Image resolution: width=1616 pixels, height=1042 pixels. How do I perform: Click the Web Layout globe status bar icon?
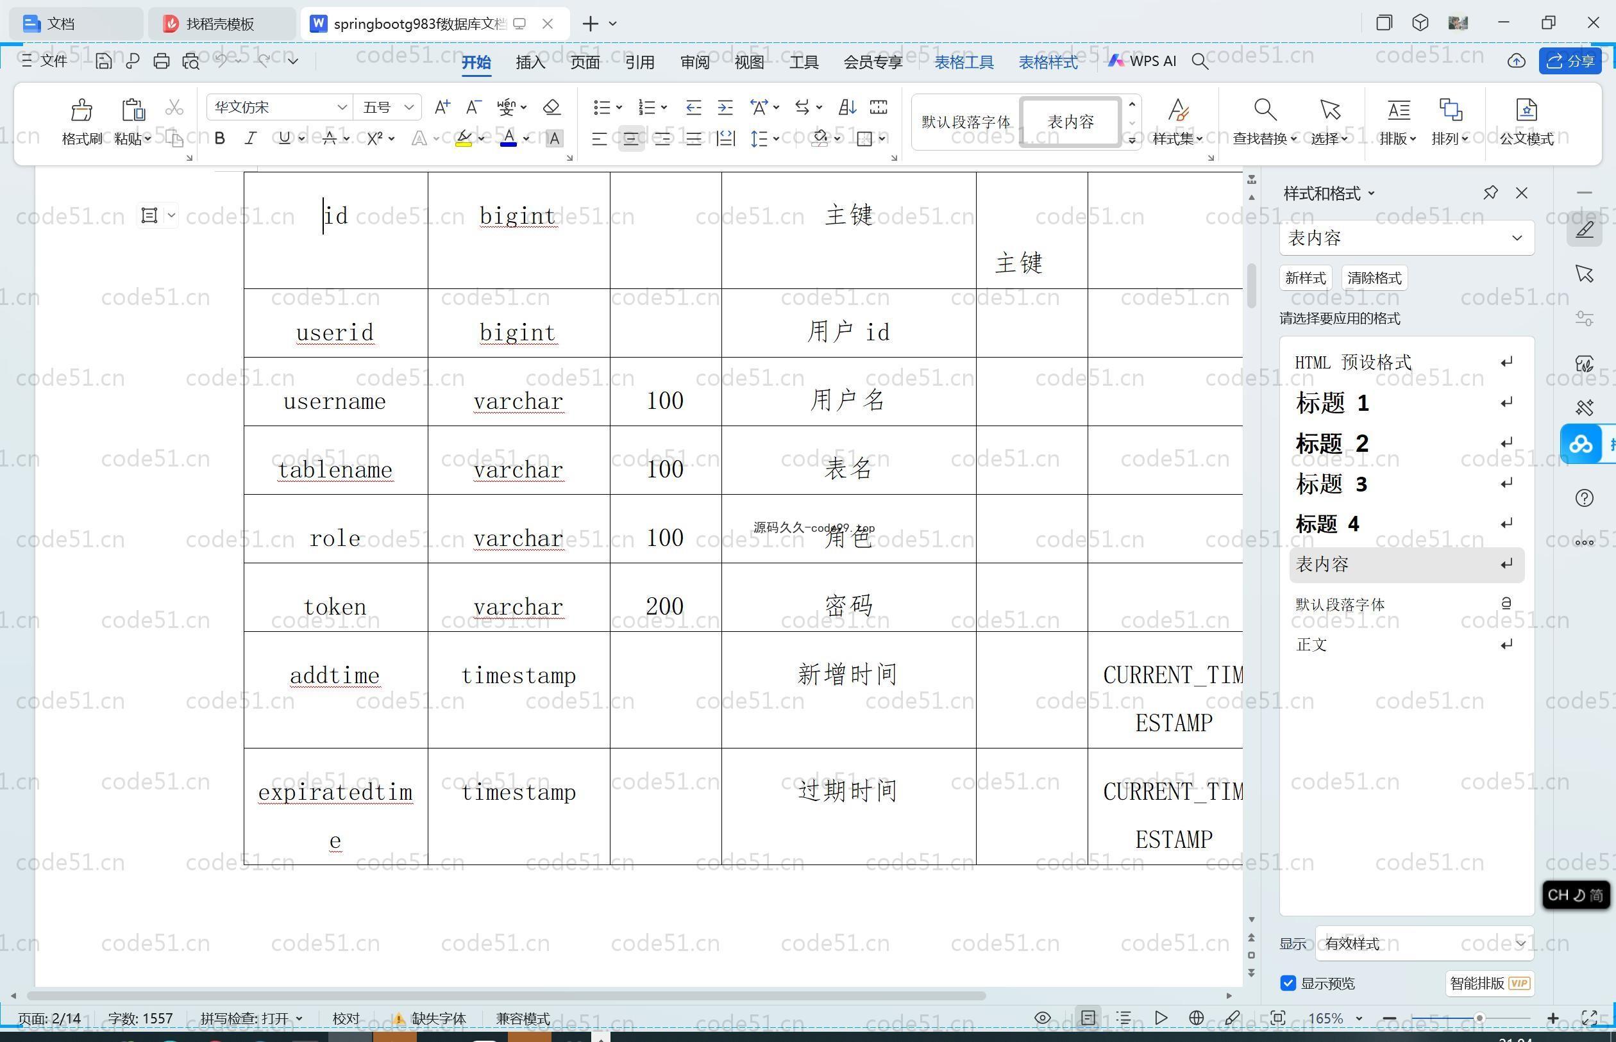tap(1196, 1018)
